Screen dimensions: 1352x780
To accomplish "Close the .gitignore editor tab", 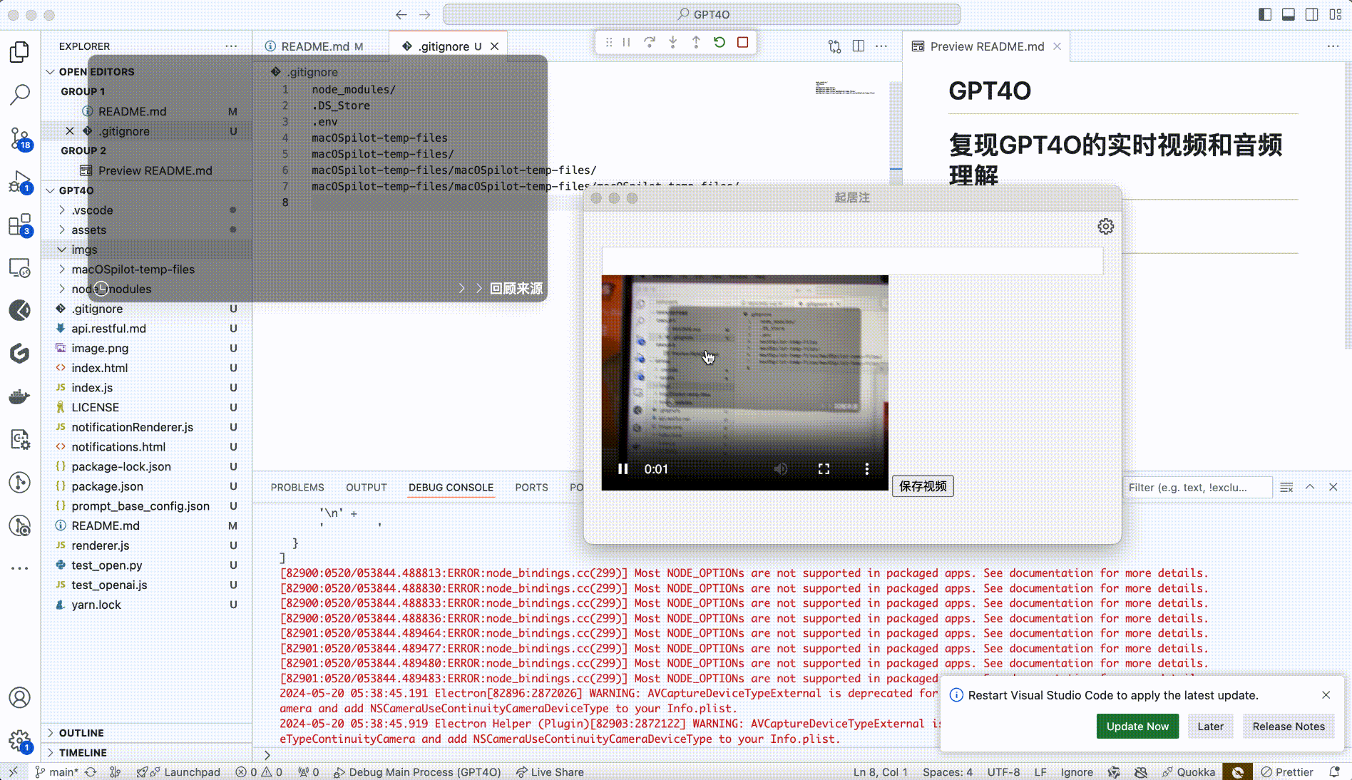I will pyautogui.click(x=494, y=46).
